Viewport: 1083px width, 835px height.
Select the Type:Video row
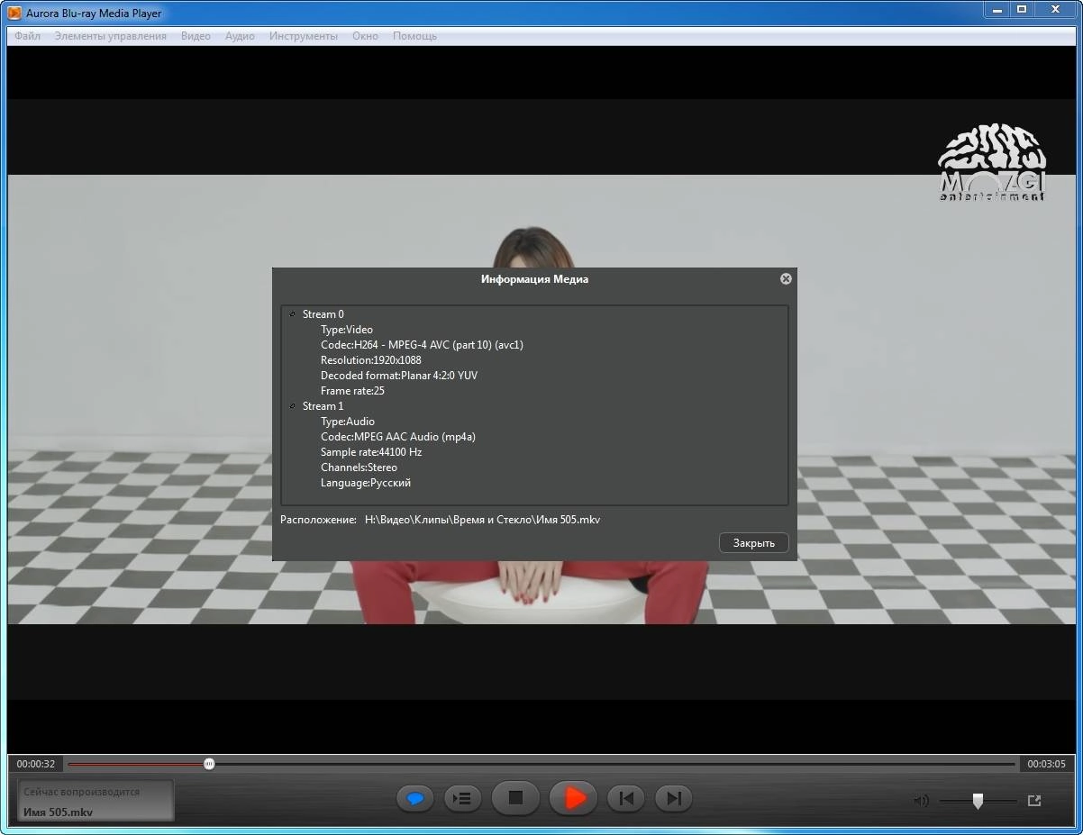click(x=347, y=330)
